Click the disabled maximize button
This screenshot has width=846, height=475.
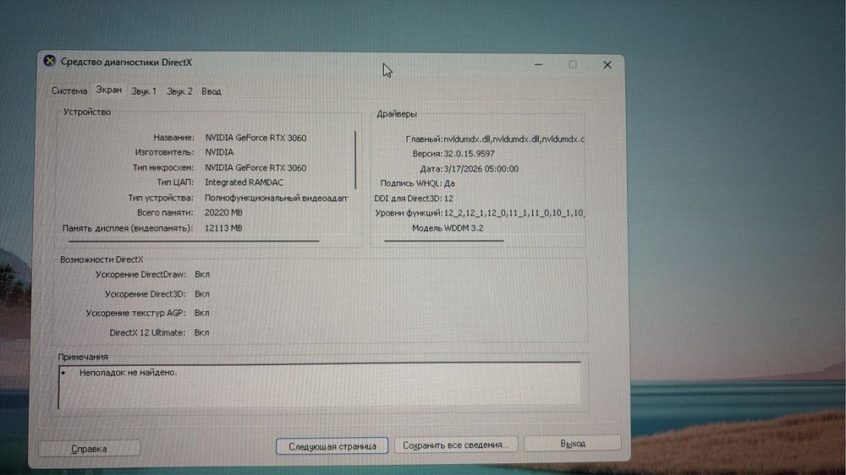pyautogui.click(x=573, y=65)
